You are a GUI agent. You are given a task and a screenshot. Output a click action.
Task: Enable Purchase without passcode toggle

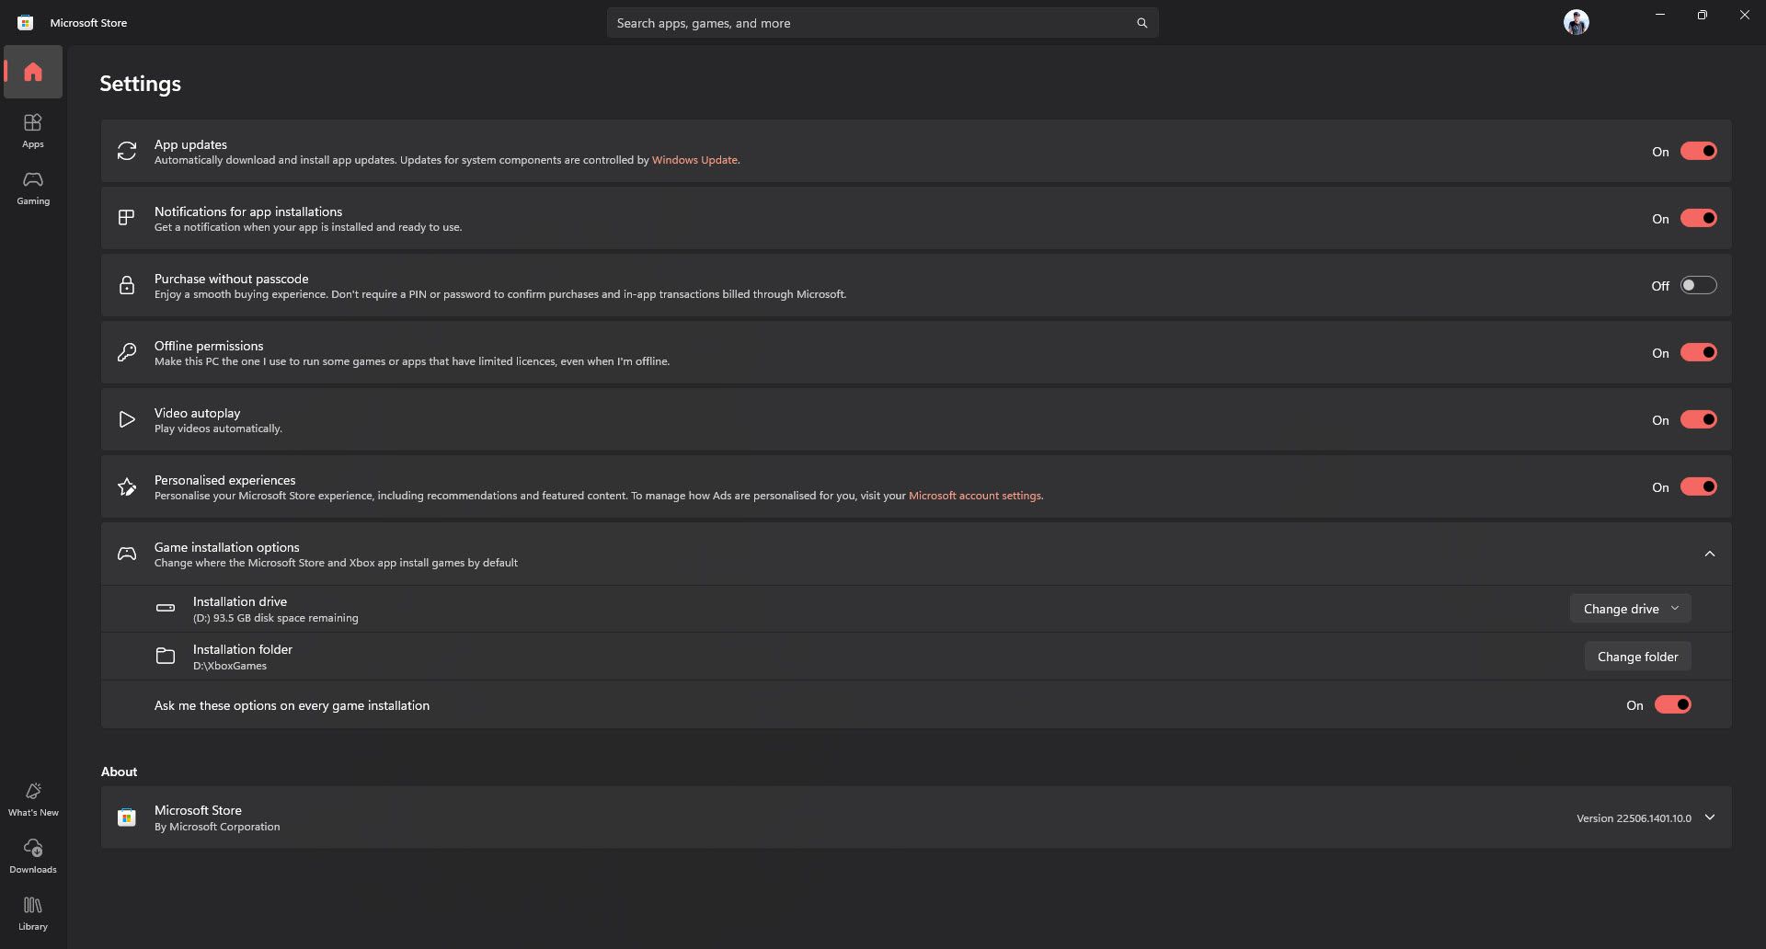1698,286
